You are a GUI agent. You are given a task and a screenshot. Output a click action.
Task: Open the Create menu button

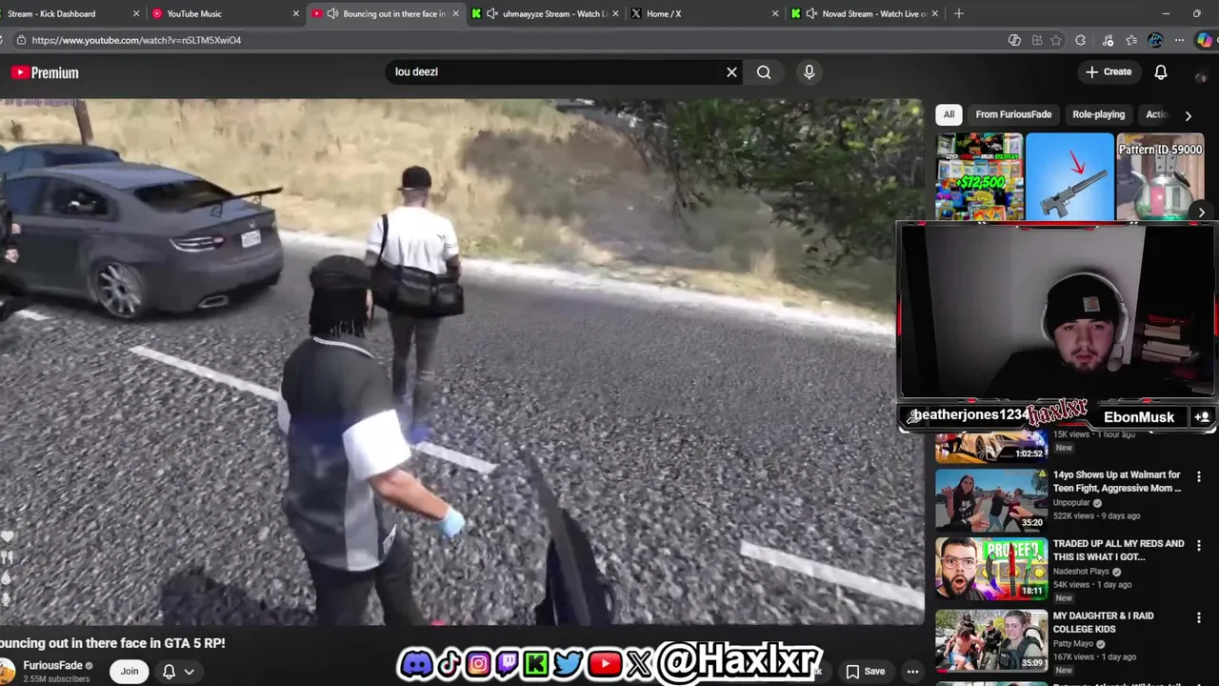(x=1109, y=71)
